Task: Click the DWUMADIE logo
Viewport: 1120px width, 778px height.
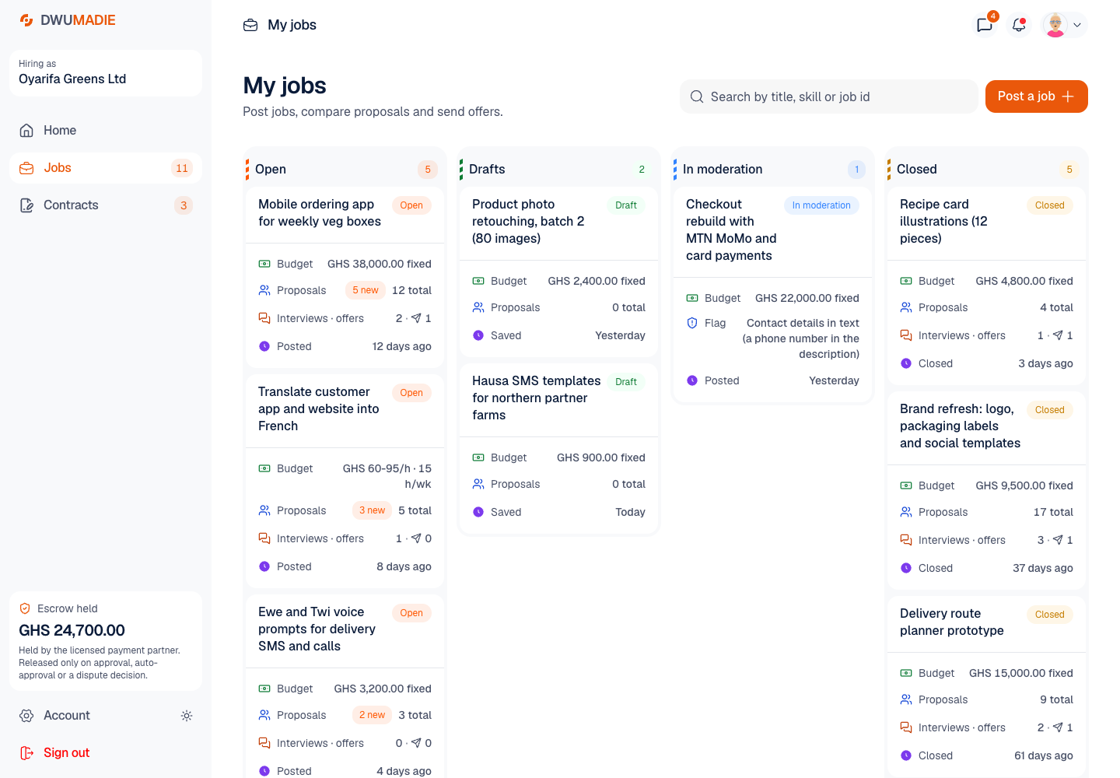Action: click(x=68, y=20)
